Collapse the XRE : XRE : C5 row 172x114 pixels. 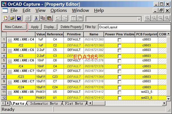(x=10, y=51)
